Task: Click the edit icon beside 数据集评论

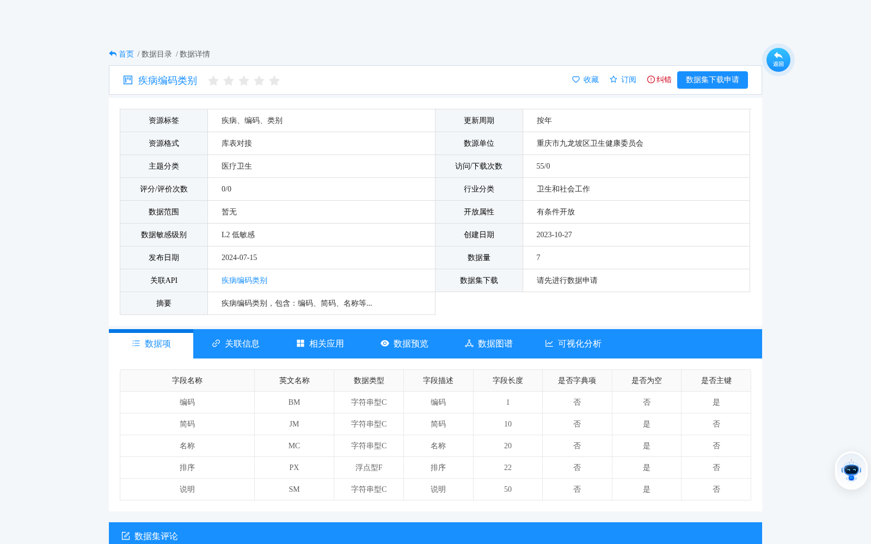Action: 126,536
